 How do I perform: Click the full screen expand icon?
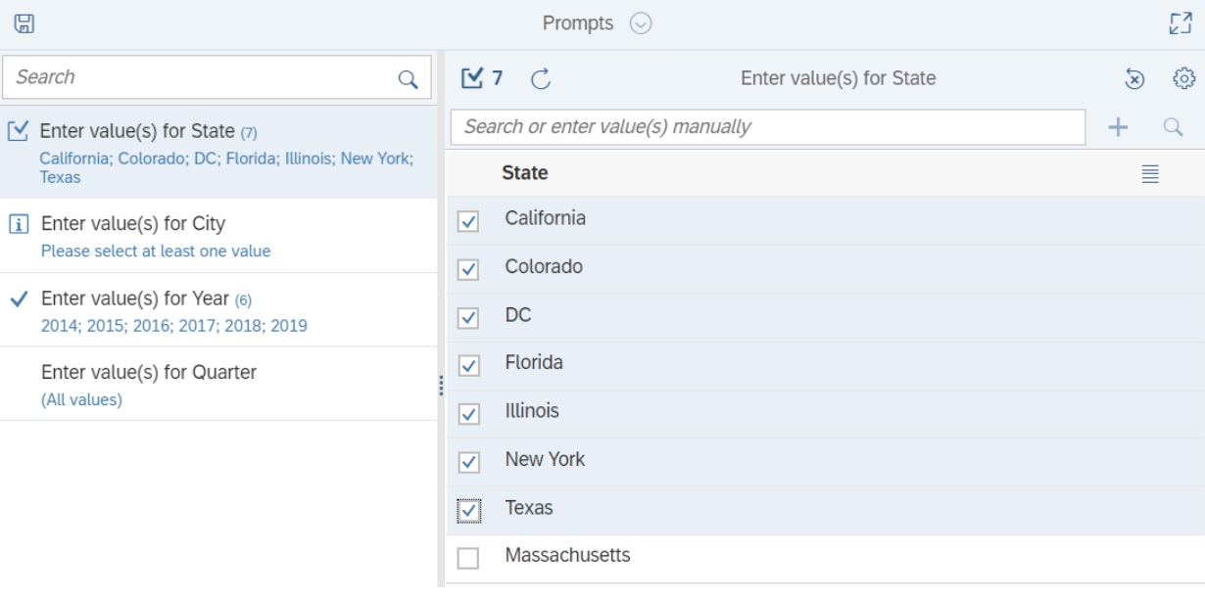click(1181, 23)
